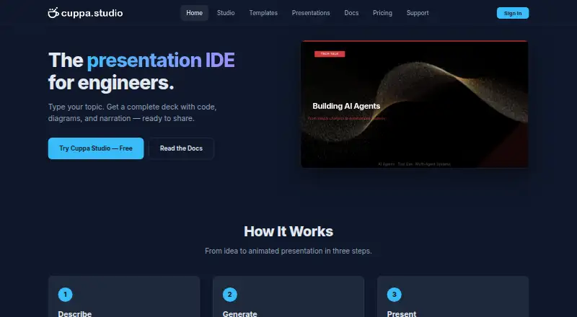Screen dimensions: 577x317
Task: Open the Docs nav link
Action: [x=351, y=13]
